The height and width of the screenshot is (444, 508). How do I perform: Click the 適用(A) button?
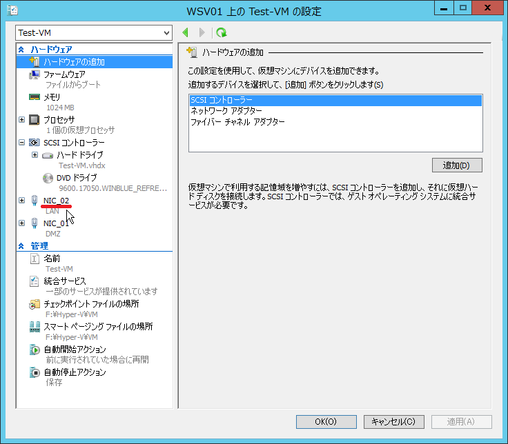[461, 422]
